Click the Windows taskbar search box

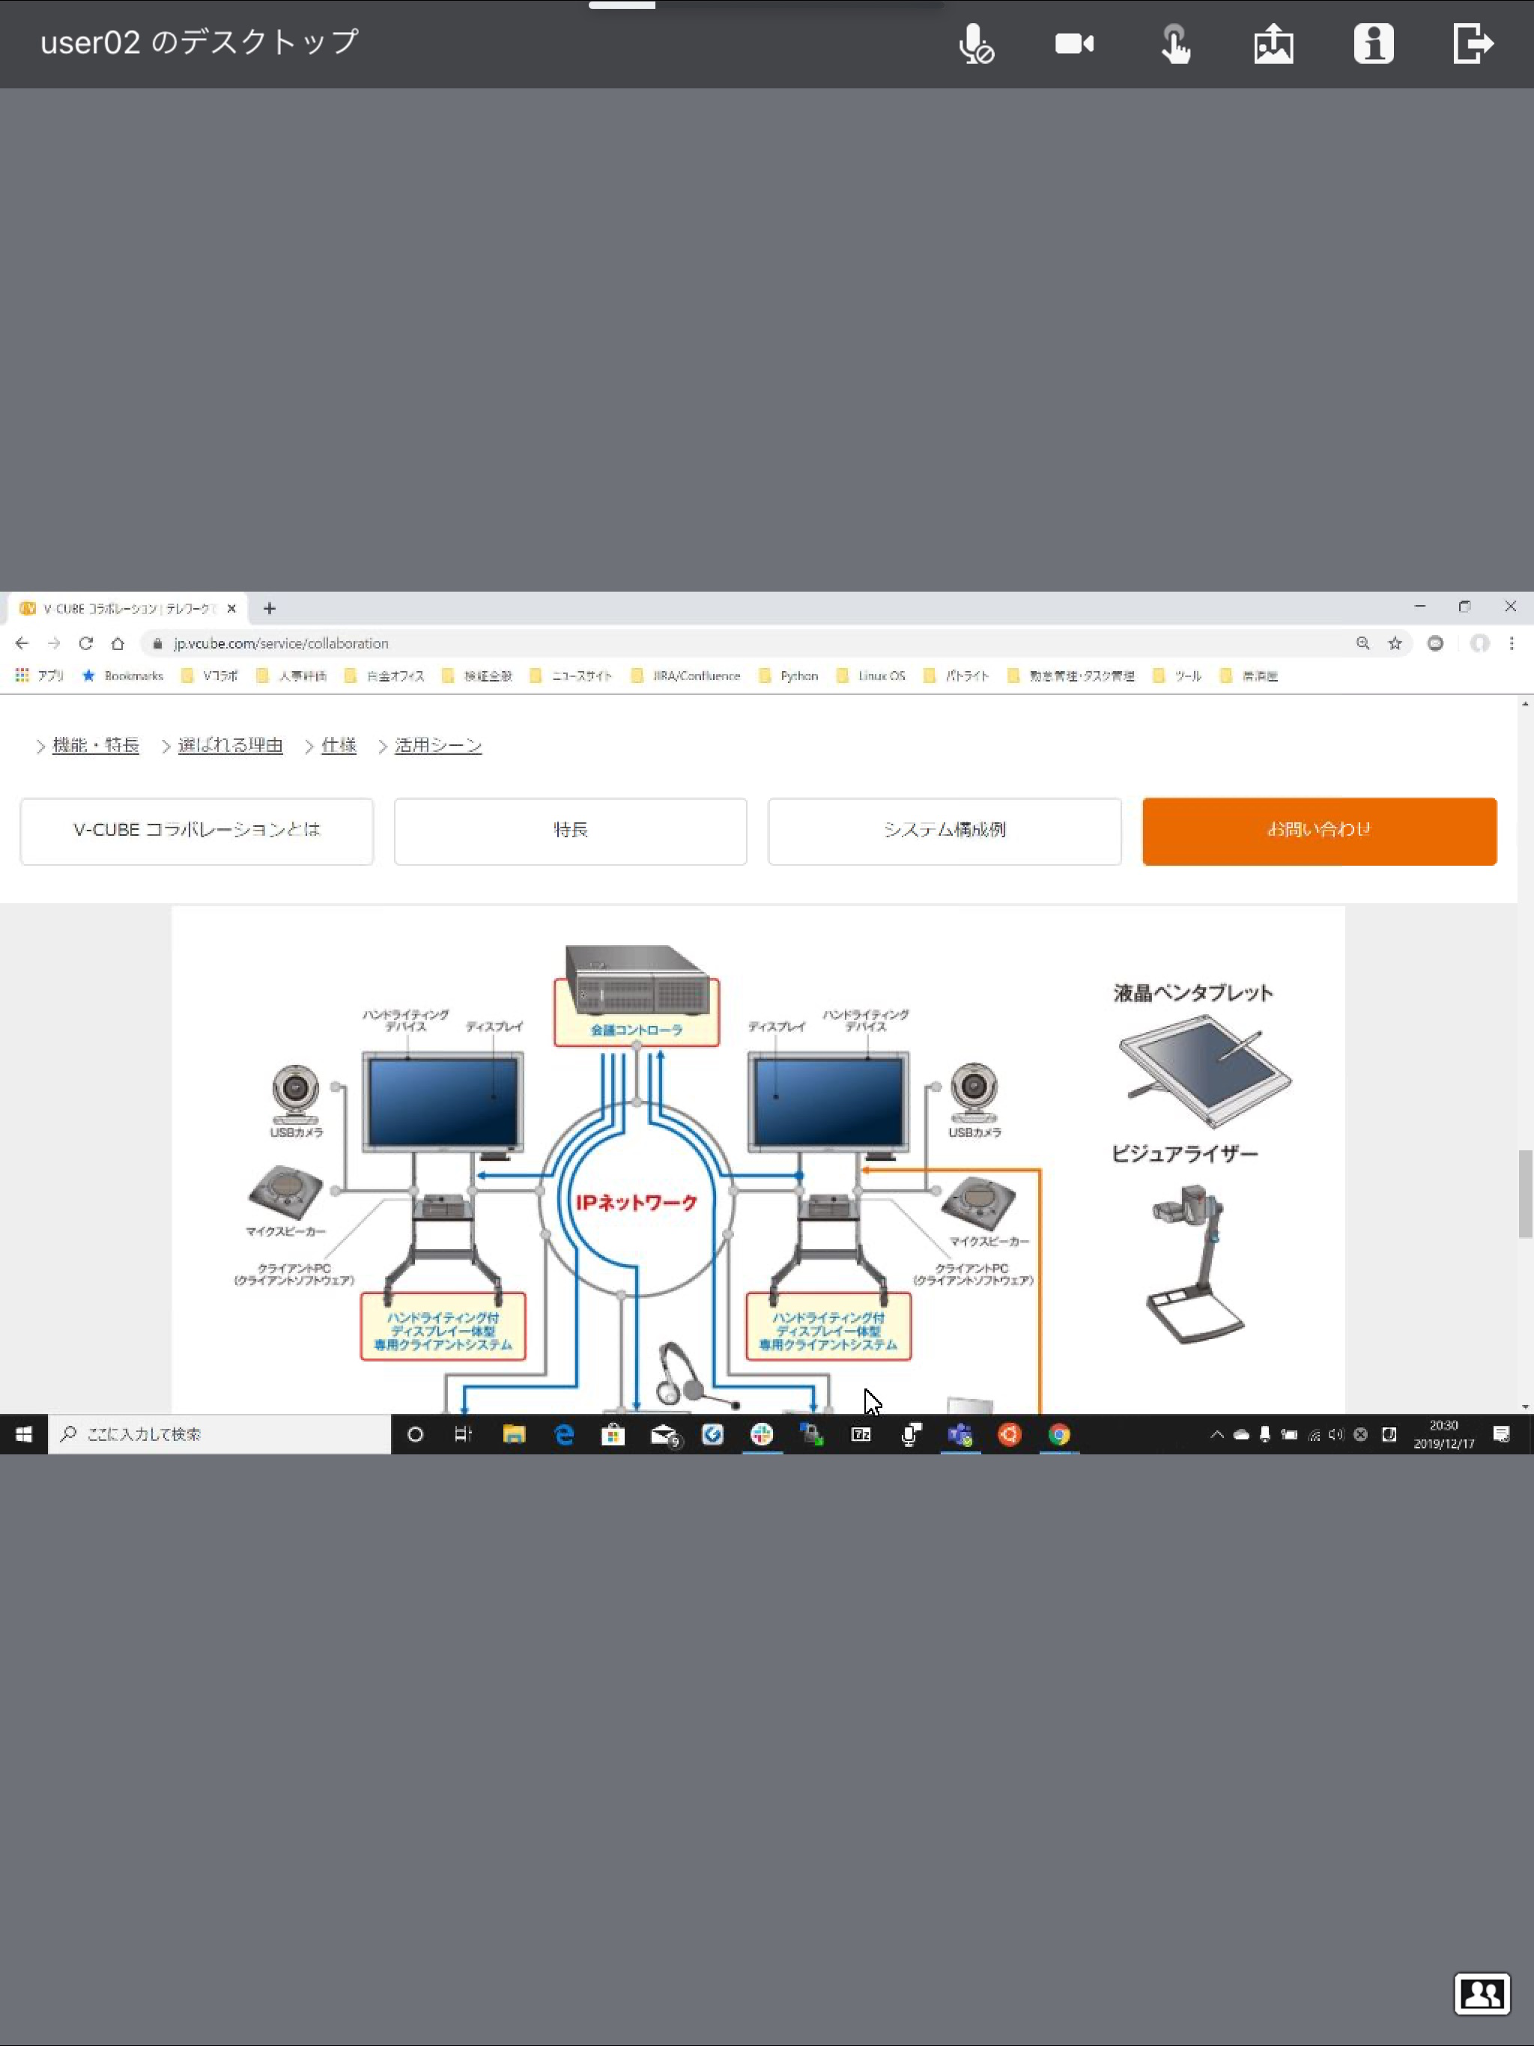tap(219, 1435)
